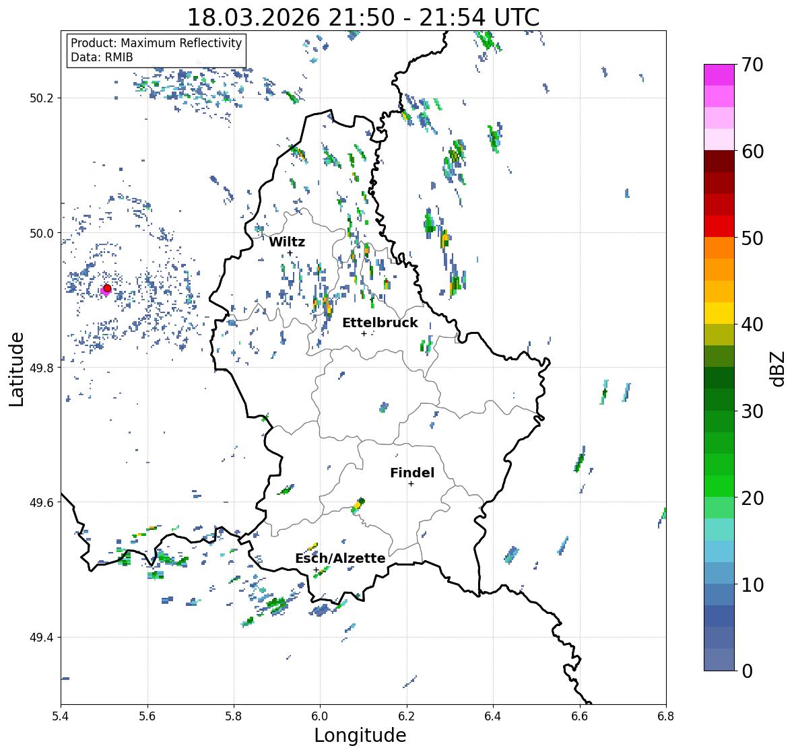Viewport: 794px width, 752px height.
Task: Pick the dark maroon colorbar swatch just below 60
Action: (x=719, y=162)
